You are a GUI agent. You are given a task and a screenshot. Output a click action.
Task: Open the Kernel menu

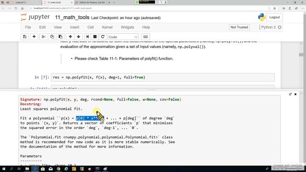pos(107,27)
